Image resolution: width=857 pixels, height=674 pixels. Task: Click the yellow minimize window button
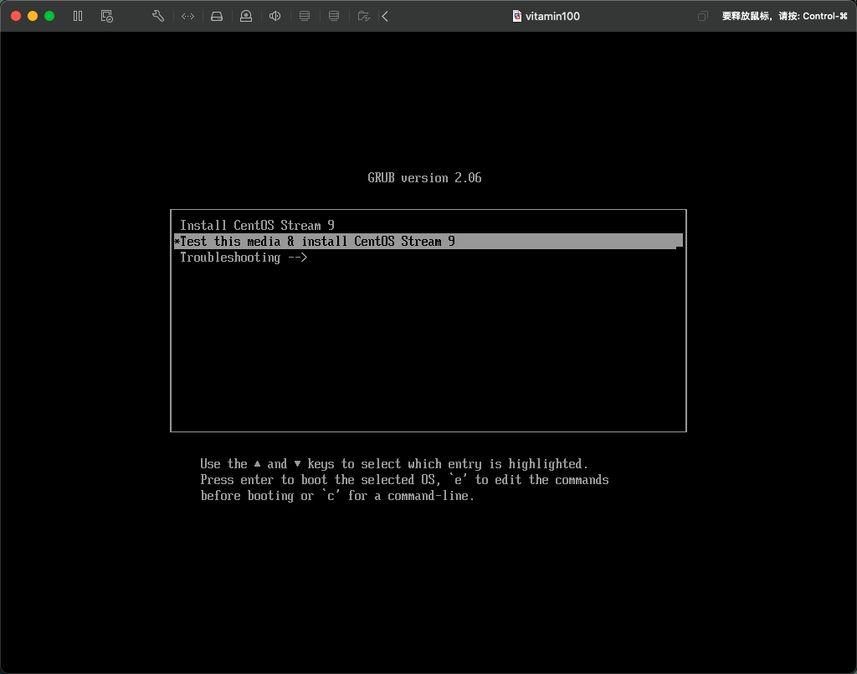click(x=33, y=17)
